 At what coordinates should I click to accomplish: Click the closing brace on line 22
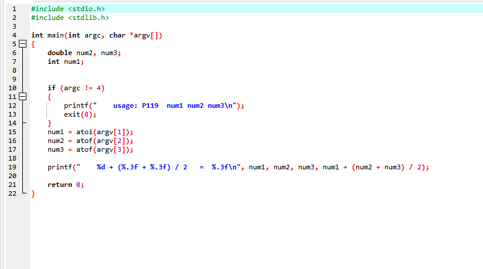tap(33, 193)
